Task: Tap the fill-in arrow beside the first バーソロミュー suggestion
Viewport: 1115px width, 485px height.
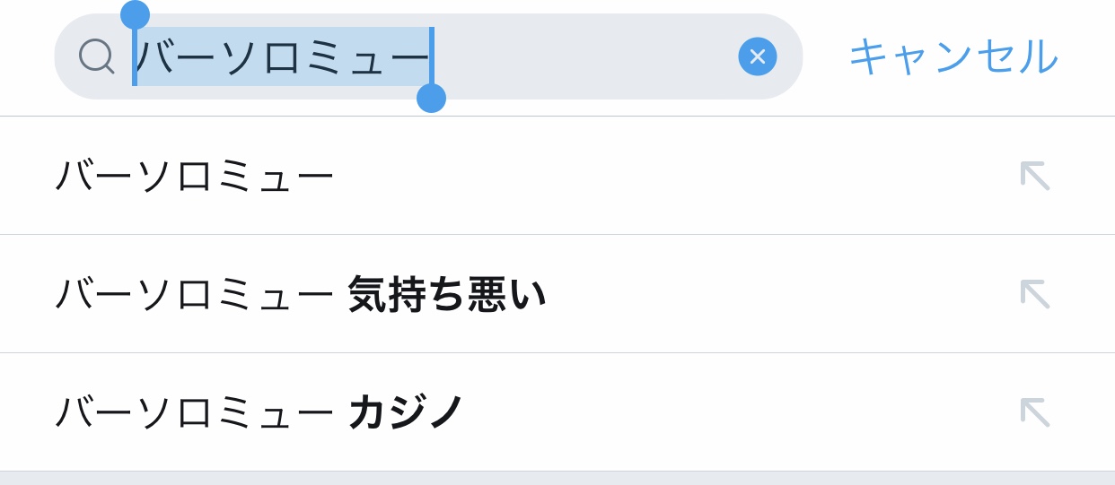Action: [x=1034, y=176]
